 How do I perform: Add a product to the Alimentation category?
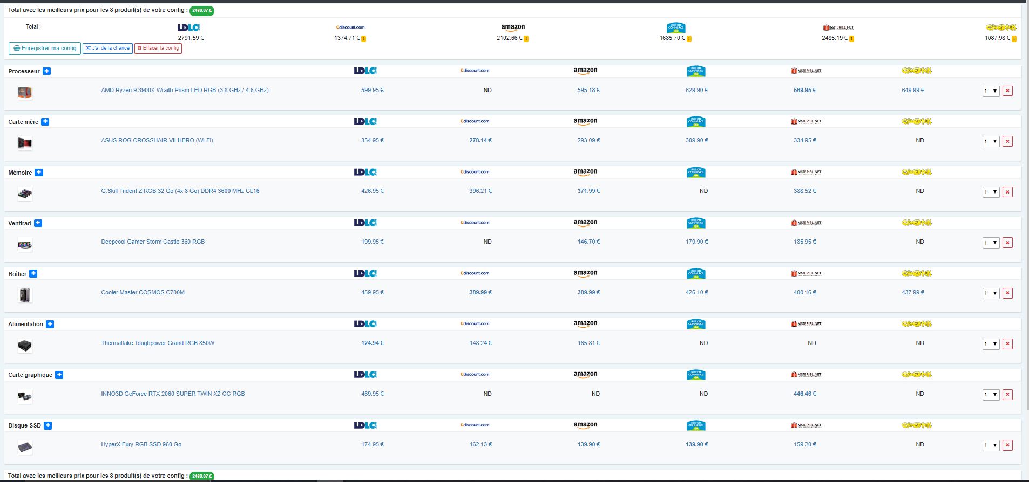point(50,324)
